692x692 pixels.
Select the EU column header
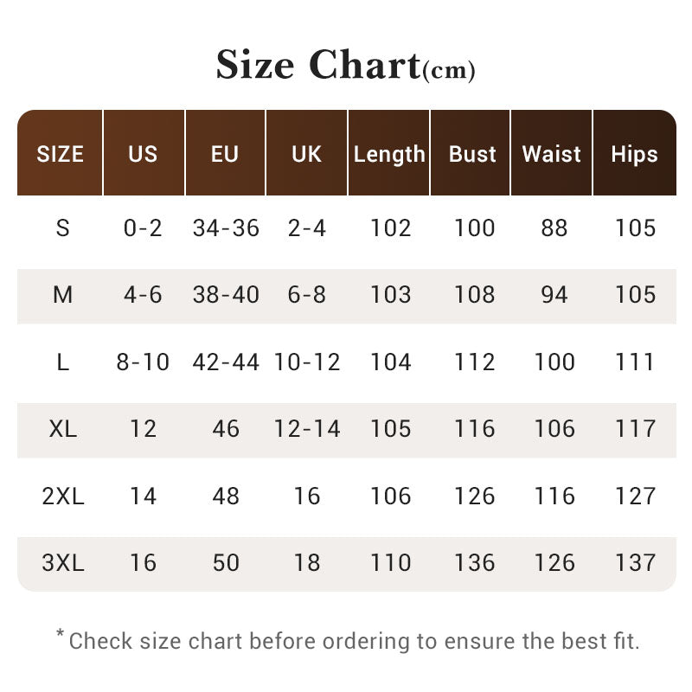click(x=225, y=154)
